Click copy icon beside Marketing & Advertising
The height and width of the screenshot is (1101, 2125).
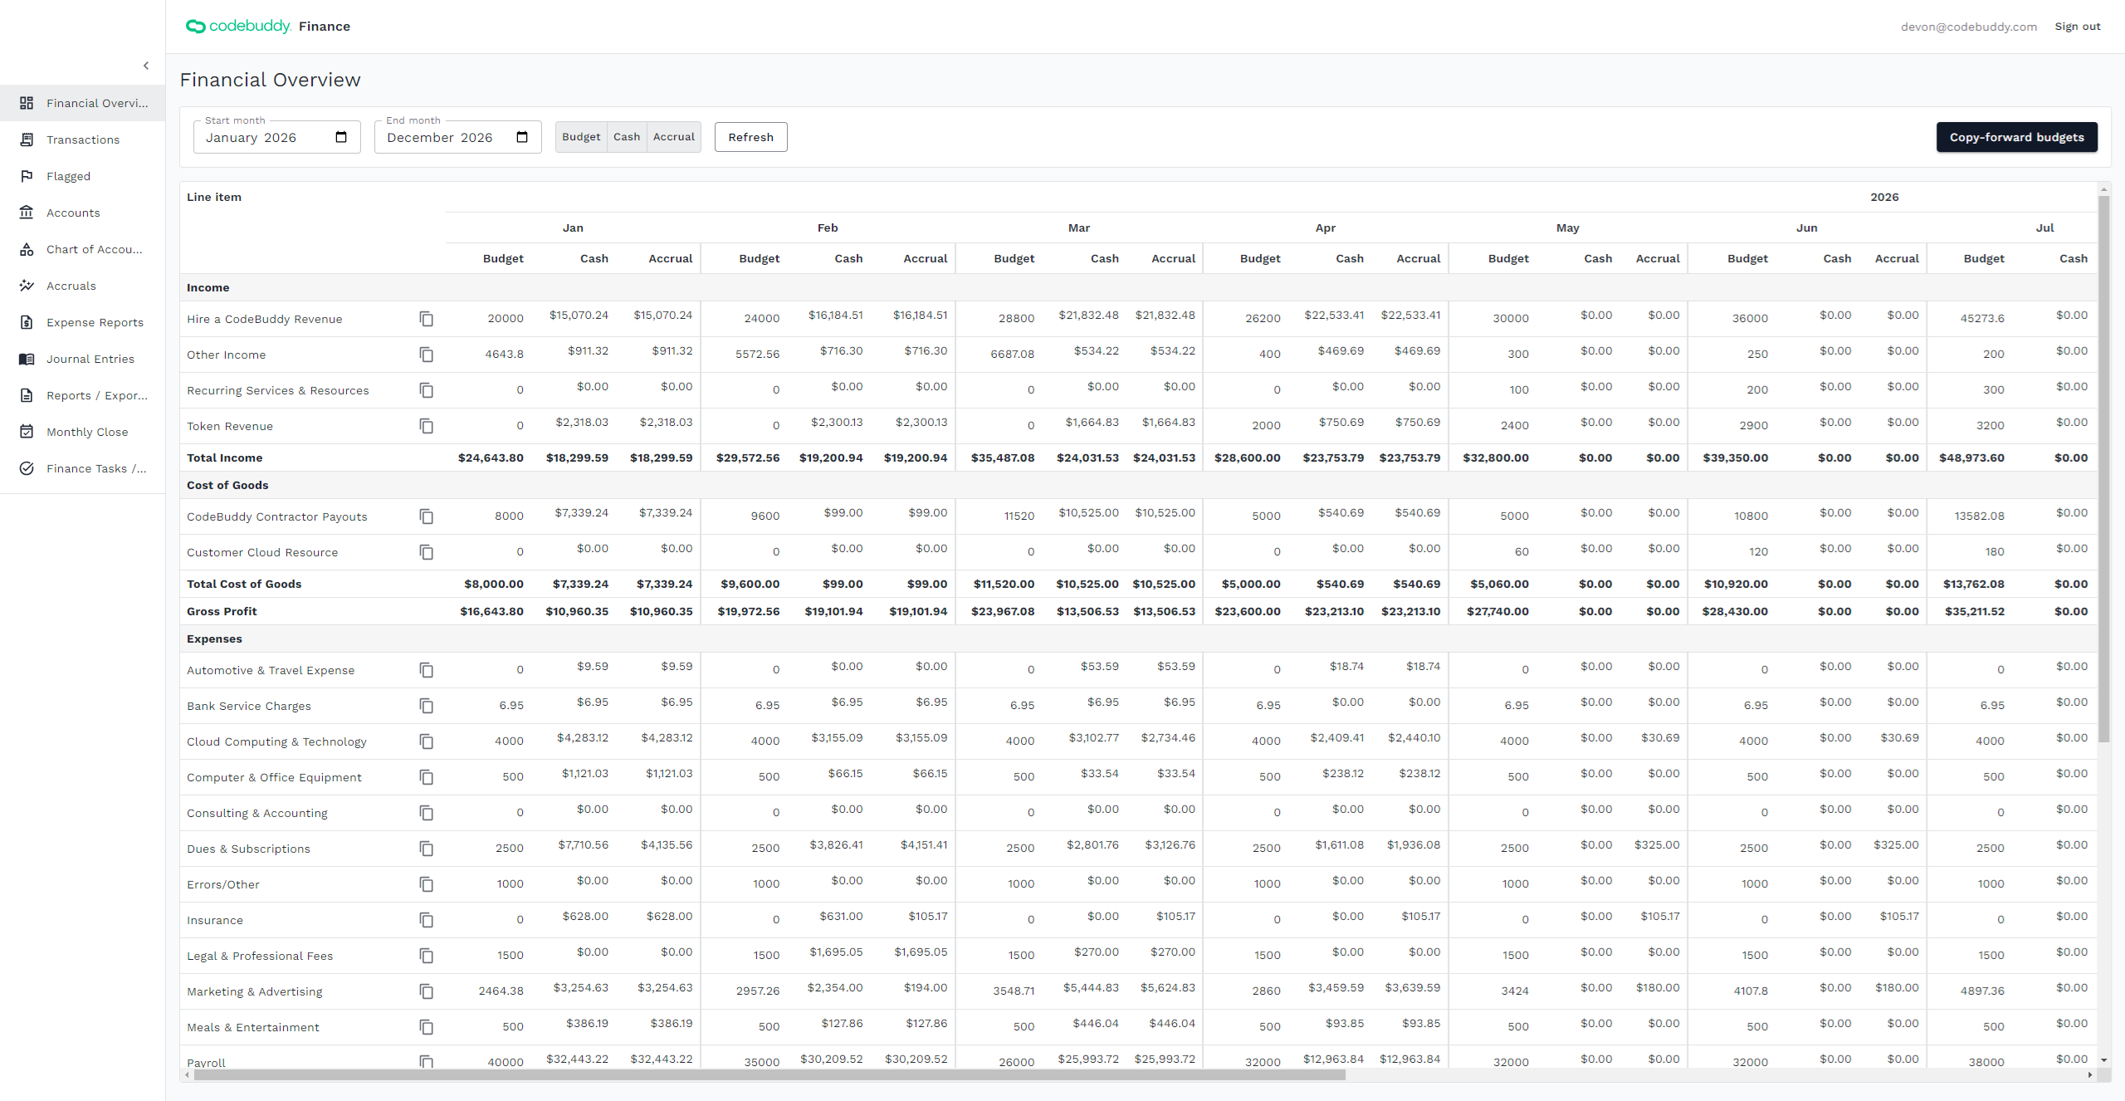pyautogui.click(x=426, y=991)
